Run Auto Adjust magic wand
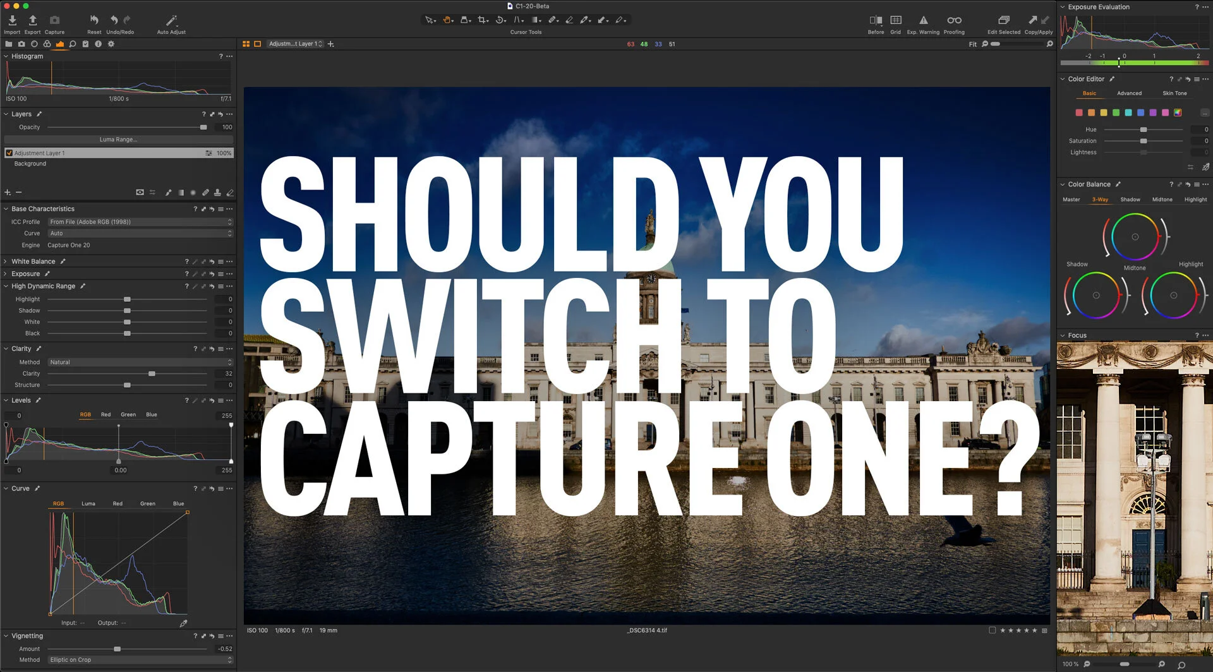This screenshot has width=1213, height=672. click(171, 21)
